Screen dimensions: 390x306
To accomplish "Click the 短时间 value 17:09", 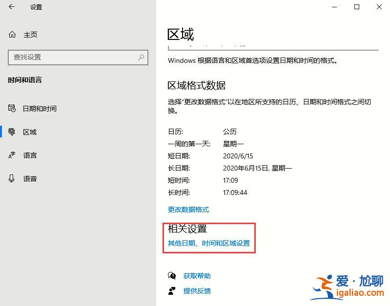I will coord(230,180).
